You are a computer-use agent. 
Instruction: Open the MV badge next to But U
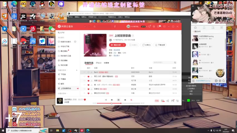[106, 72]
